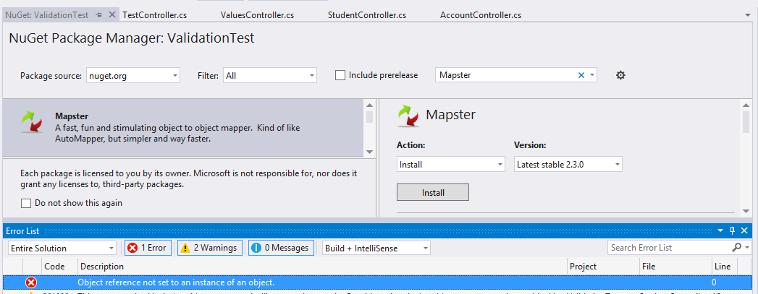This screenshot has height=294, width=758.
Task: Click the package license notice text
Action: [188, 178]
